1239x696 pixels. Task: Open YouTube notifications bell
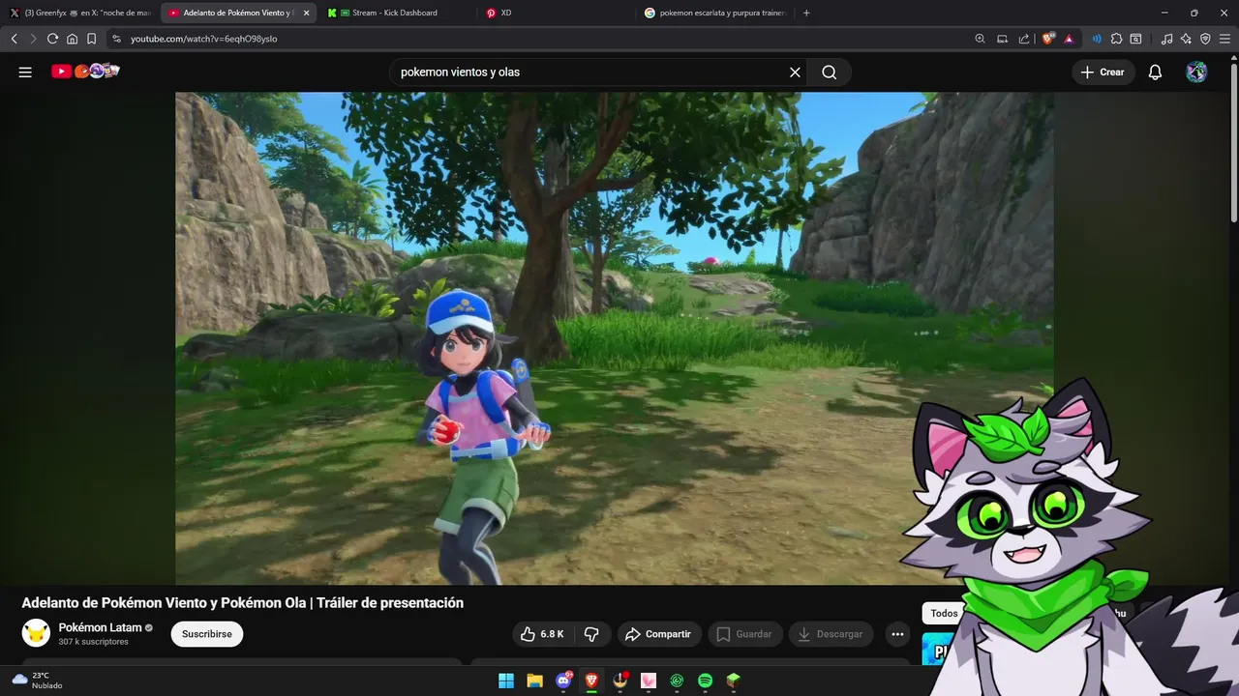pyautogui.click(x=1155, y=72)
